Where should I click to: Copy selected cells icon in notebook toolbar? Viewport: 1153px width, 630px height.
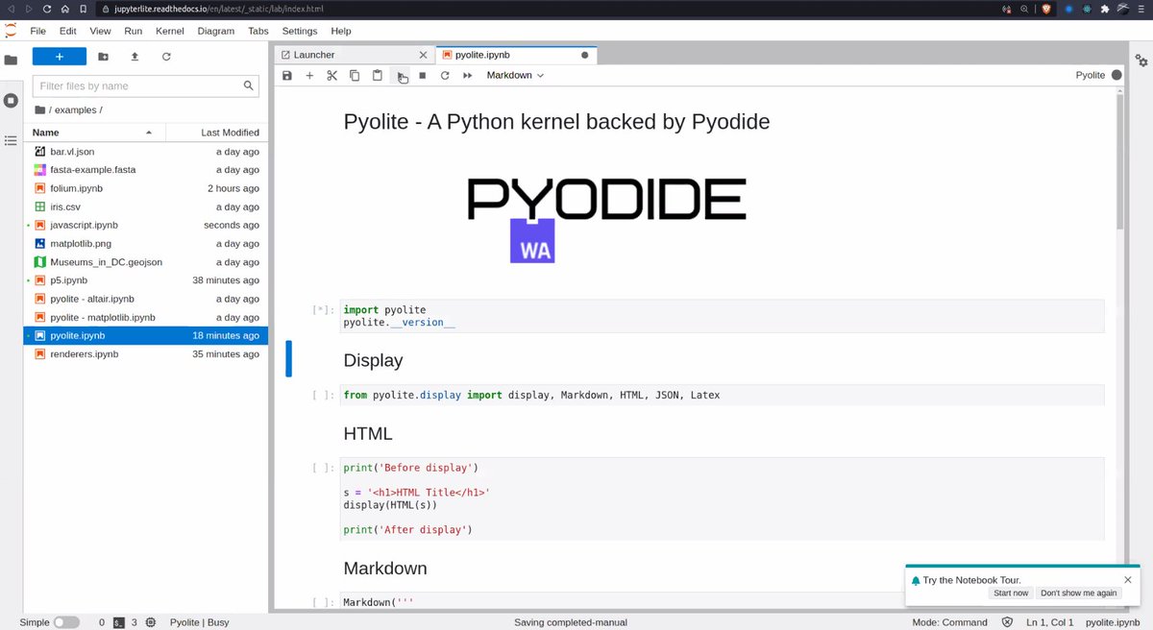tap(355, 75)
